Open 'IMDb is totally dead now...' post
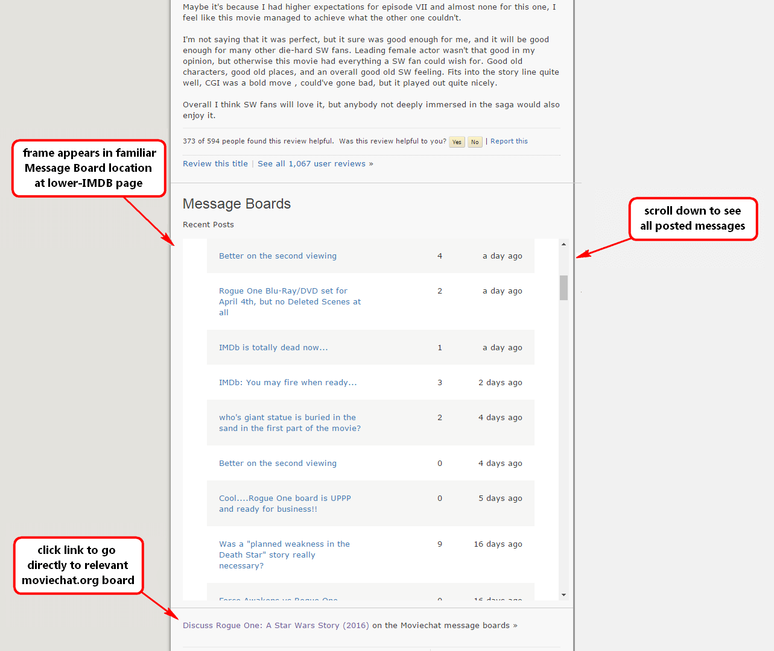This screenshot has width=774, height=651. [273, 348]
